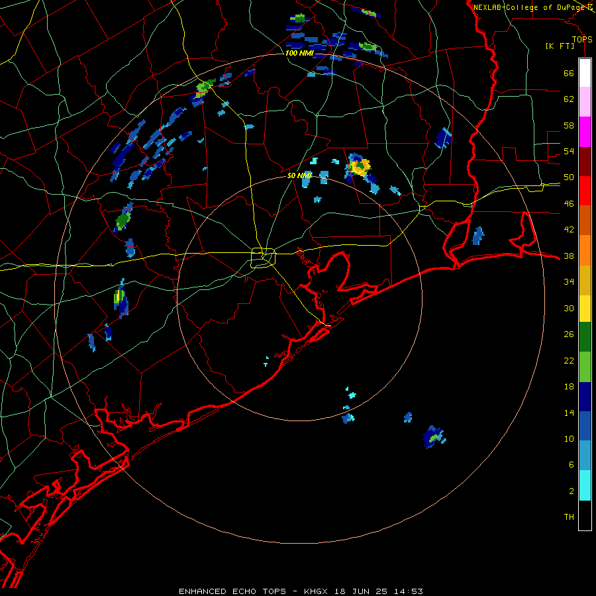Click the navy blue swatch in the color scale
Viewport: 596px width, 596px height.
(x=585, y=397)
